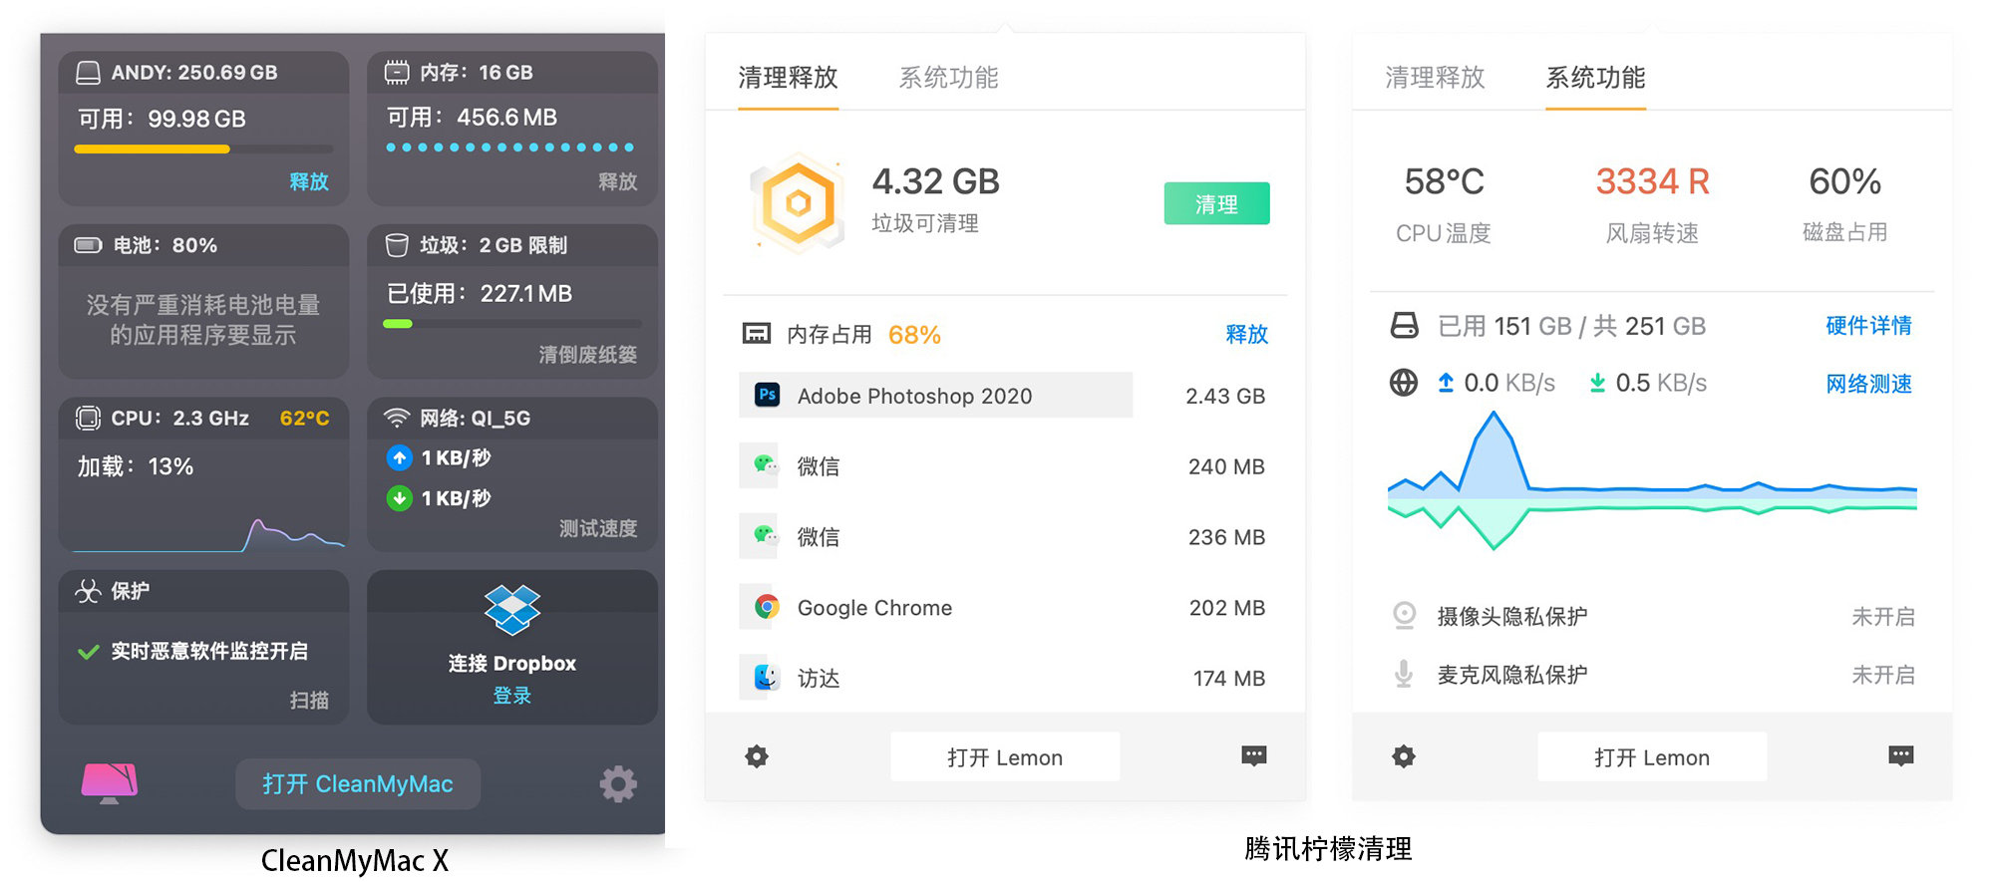Click the biohazard protection icon beside 保护
The height and width of the screenshot is (882, 1994).
coord(88,591)
